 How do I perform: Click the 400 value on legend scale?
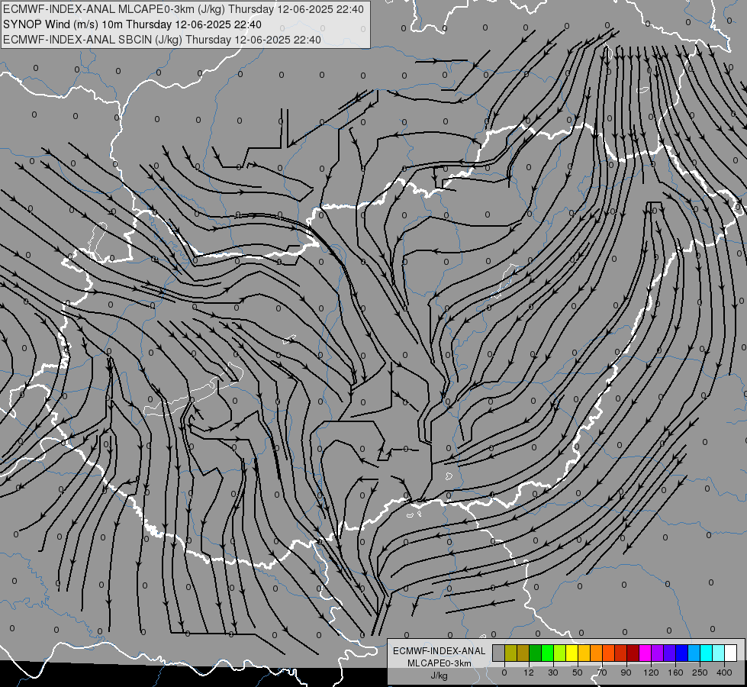[724, 672]
